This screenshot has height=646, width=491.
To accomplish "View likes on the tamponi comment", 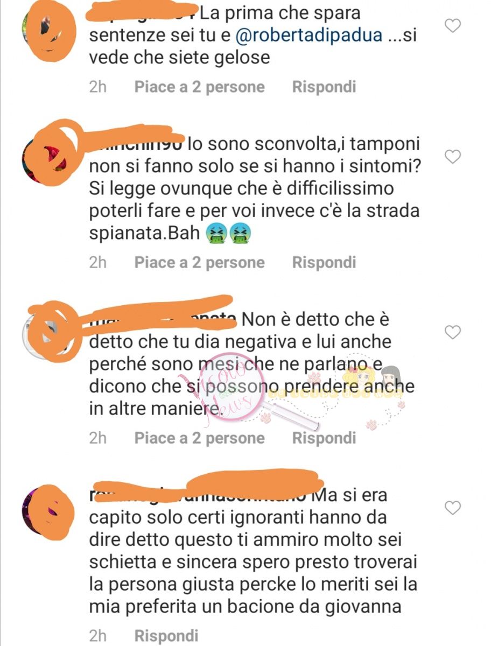I will [200, 262].
